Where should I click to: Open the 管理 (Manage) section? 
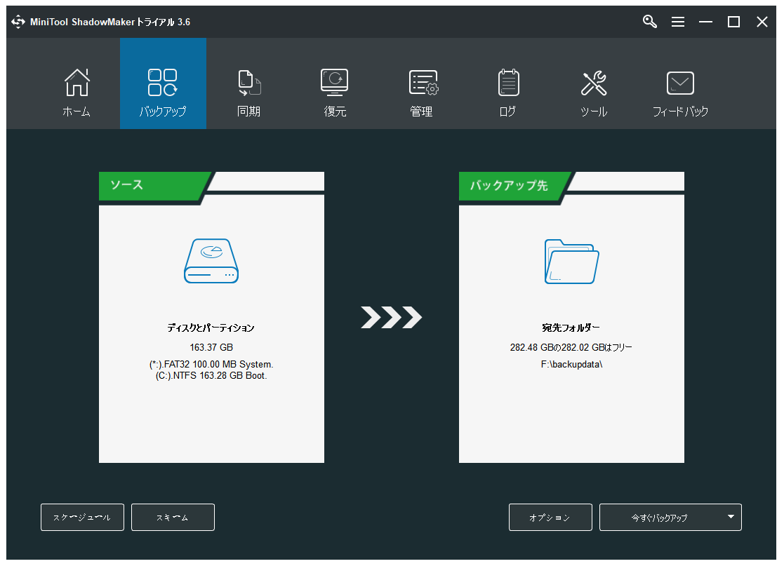coord(421,84)
